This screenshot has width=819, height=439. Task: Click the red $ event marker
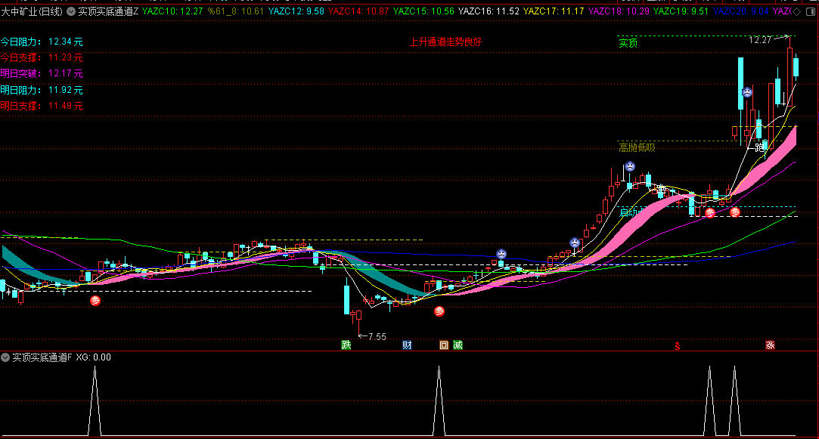678,346
